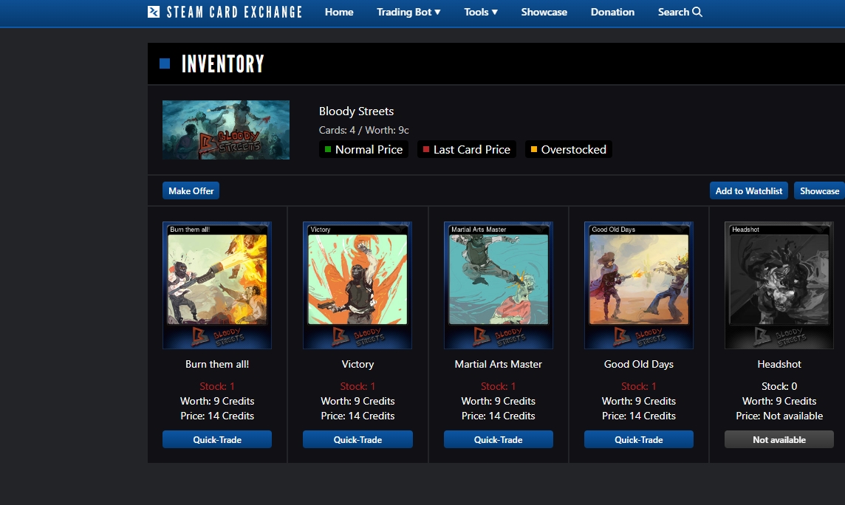The width and height of the screenshot is (845, 505).
Task: Click the red Last Card Price swatch
Action: pos(425,149)
